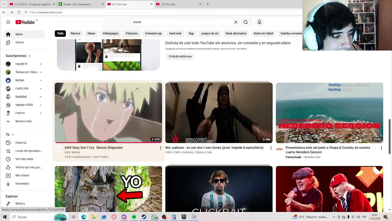
Task: Select the Balón de fútbol chip
Action: pyautogui.click(x=263, y=33)
